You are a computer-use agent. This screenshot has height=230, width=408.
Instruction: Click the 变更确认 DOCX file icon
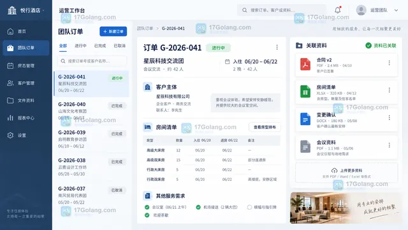point(305,119)
